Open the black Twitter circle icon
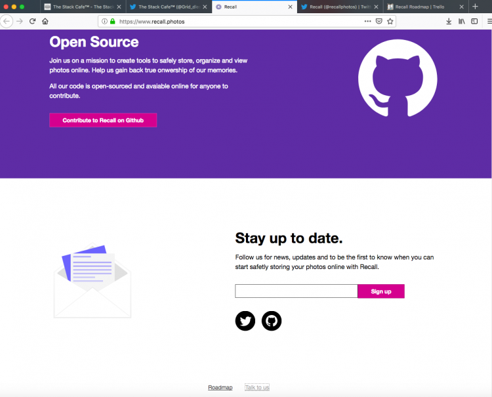This screenshot has width=492, height=397. (x=245, y=321)
